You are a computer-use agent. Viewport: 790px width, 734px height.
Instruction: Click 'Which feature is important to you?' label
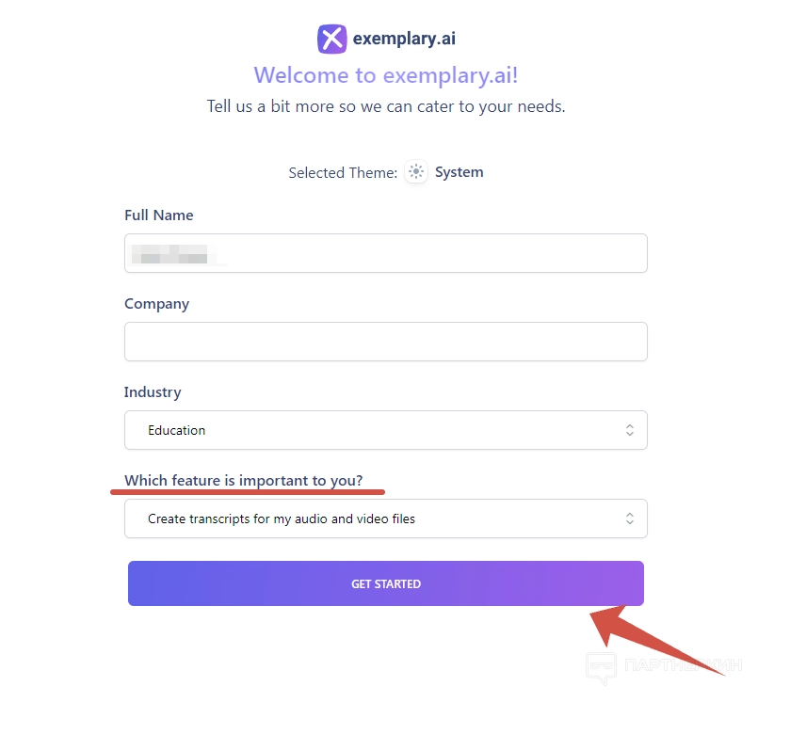pos(243,481)
